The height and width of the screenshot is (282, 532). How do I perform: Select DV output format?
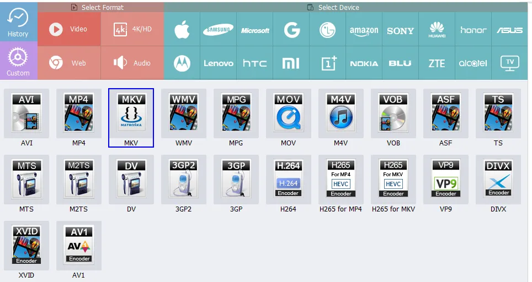pos(131,184)
